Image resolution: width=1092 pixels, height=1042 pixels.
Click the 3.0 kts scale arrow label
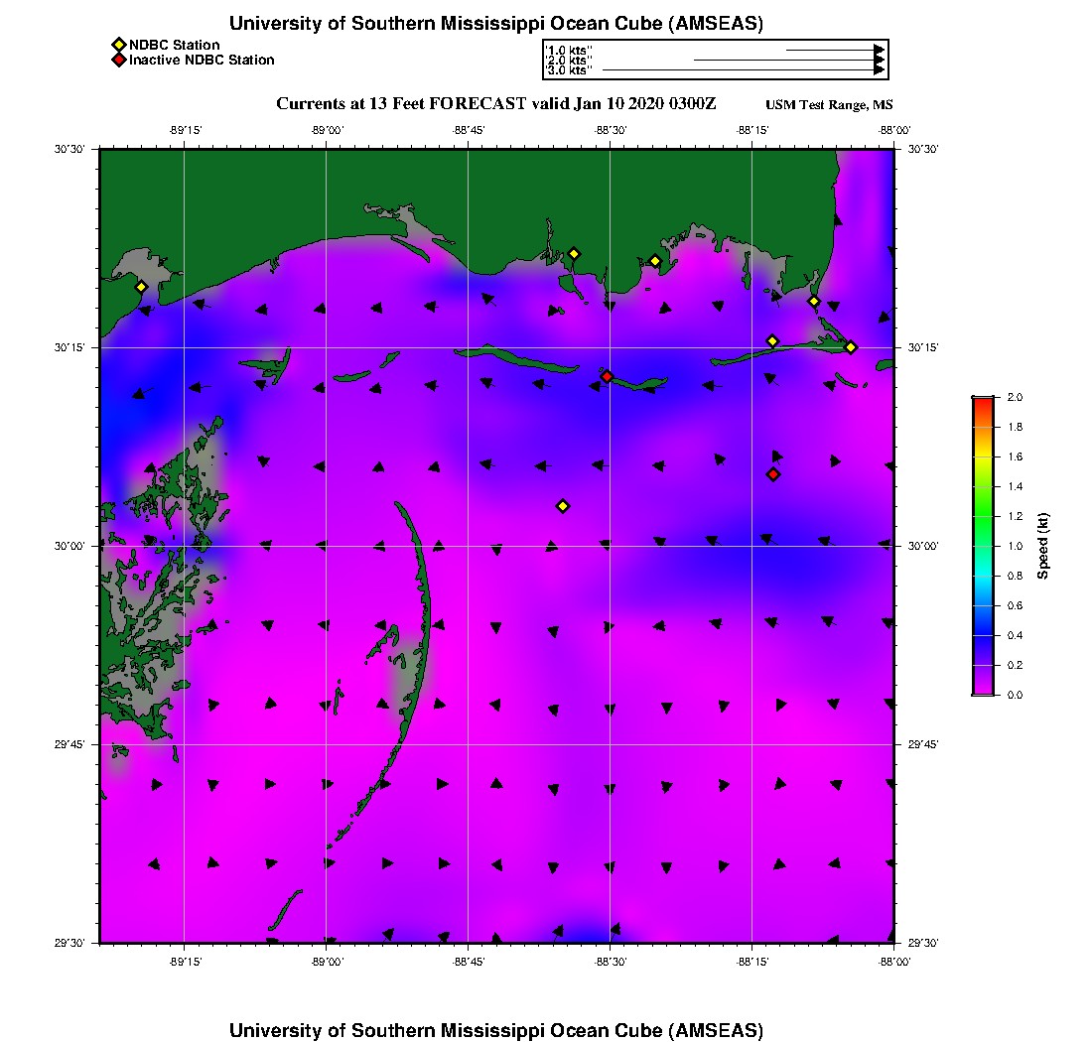click(x=570, y=70)
